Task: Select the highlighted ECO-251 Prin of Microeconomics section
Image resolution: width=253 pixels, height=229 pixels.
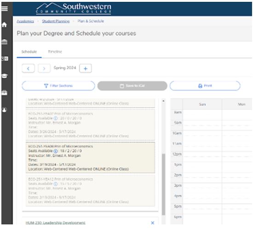Action: (90, 158)
